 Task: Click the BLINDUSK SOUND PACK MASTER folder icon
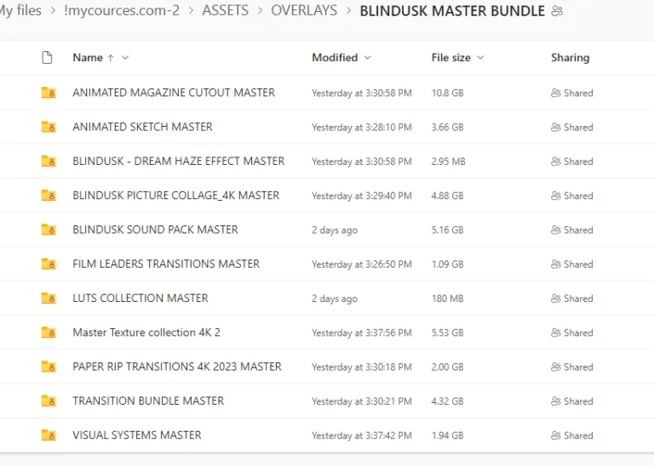[49, 230]
